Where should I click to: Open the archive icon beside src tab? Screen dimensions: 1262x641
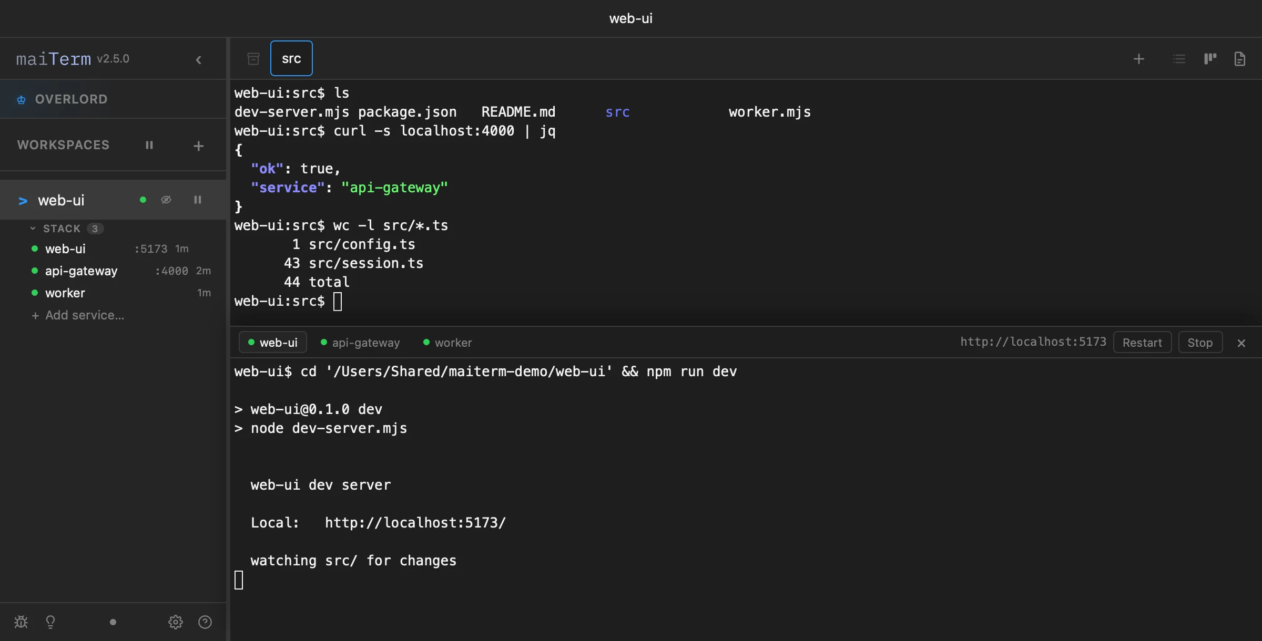coord(253,58)
